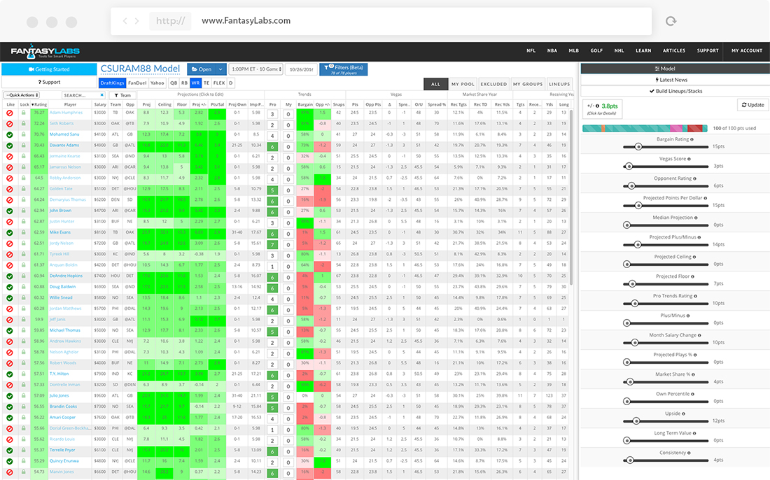Toggle like icon for Jermaine Kearse
Viewport: 770px width, 480px height.
pos(9,156)
